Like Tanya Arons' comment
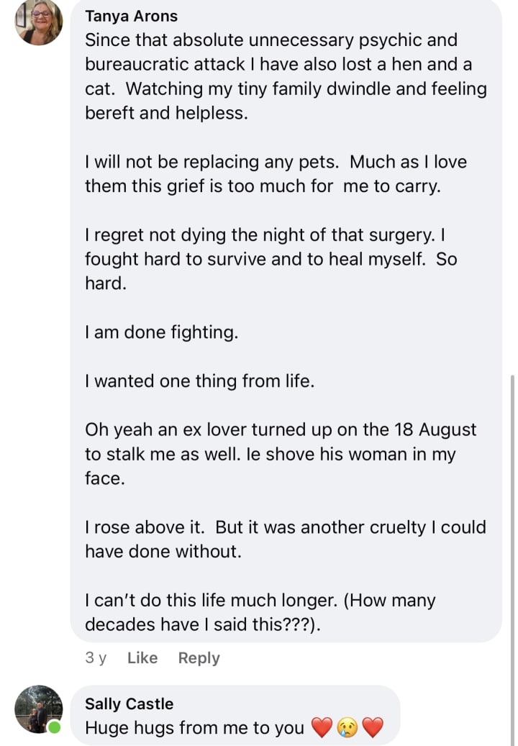Viewport: 518px width, 746px height. (x=142, y=658)
